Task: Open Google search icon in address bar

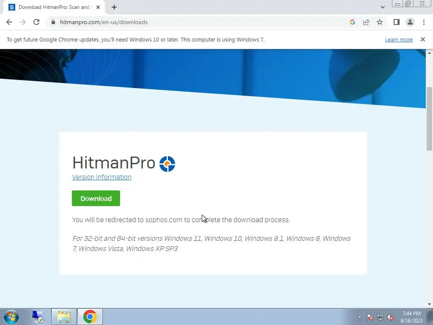Action: click(x=352, y=22)
